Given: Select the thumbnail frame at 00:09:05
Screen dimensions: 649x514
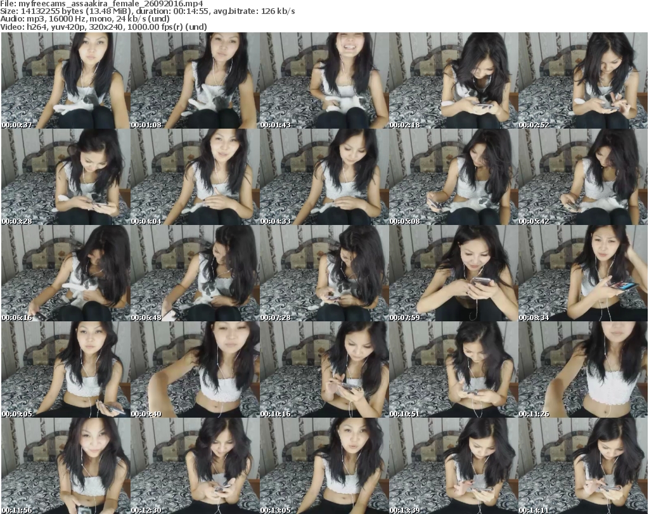Looking at the screenshot, I should (x=65, y=369).
